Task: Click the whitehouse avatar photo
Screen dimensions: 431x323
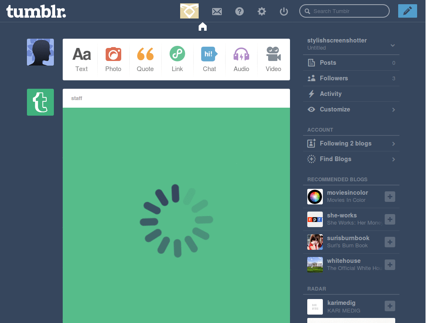Action: tap(315, 265)
